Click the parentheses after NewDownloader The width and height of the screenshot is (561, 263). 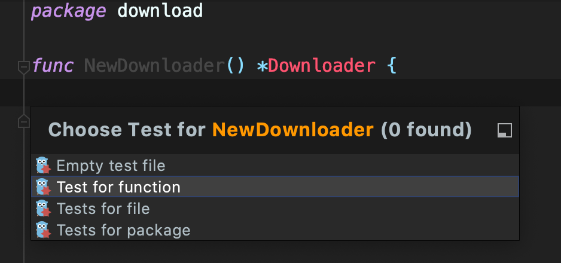[x=236, y=65]
